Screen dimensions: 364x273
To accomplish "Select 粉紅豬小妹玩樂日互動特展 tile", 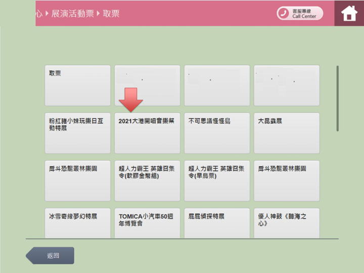I will [x=77, y=133].
